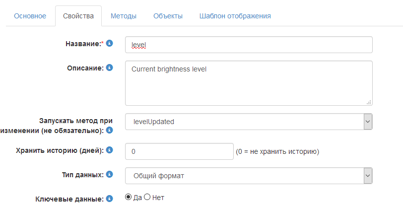
Task: Open the Шаблон отображения tab
Action: point(235,16)
